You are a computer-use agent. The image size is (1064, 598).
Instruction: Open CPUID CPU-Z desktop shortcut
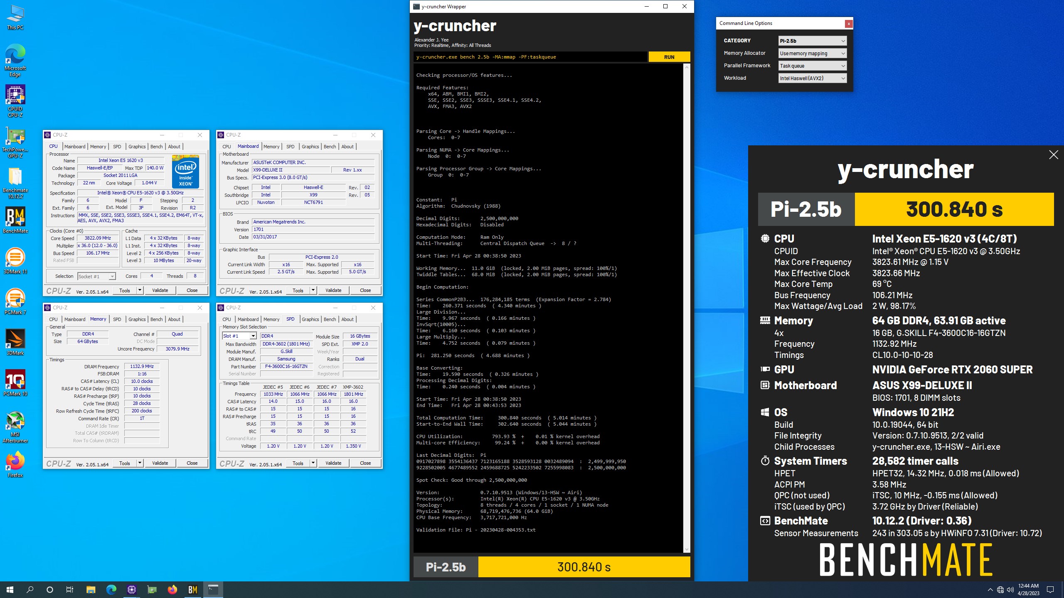coord(15,101)
